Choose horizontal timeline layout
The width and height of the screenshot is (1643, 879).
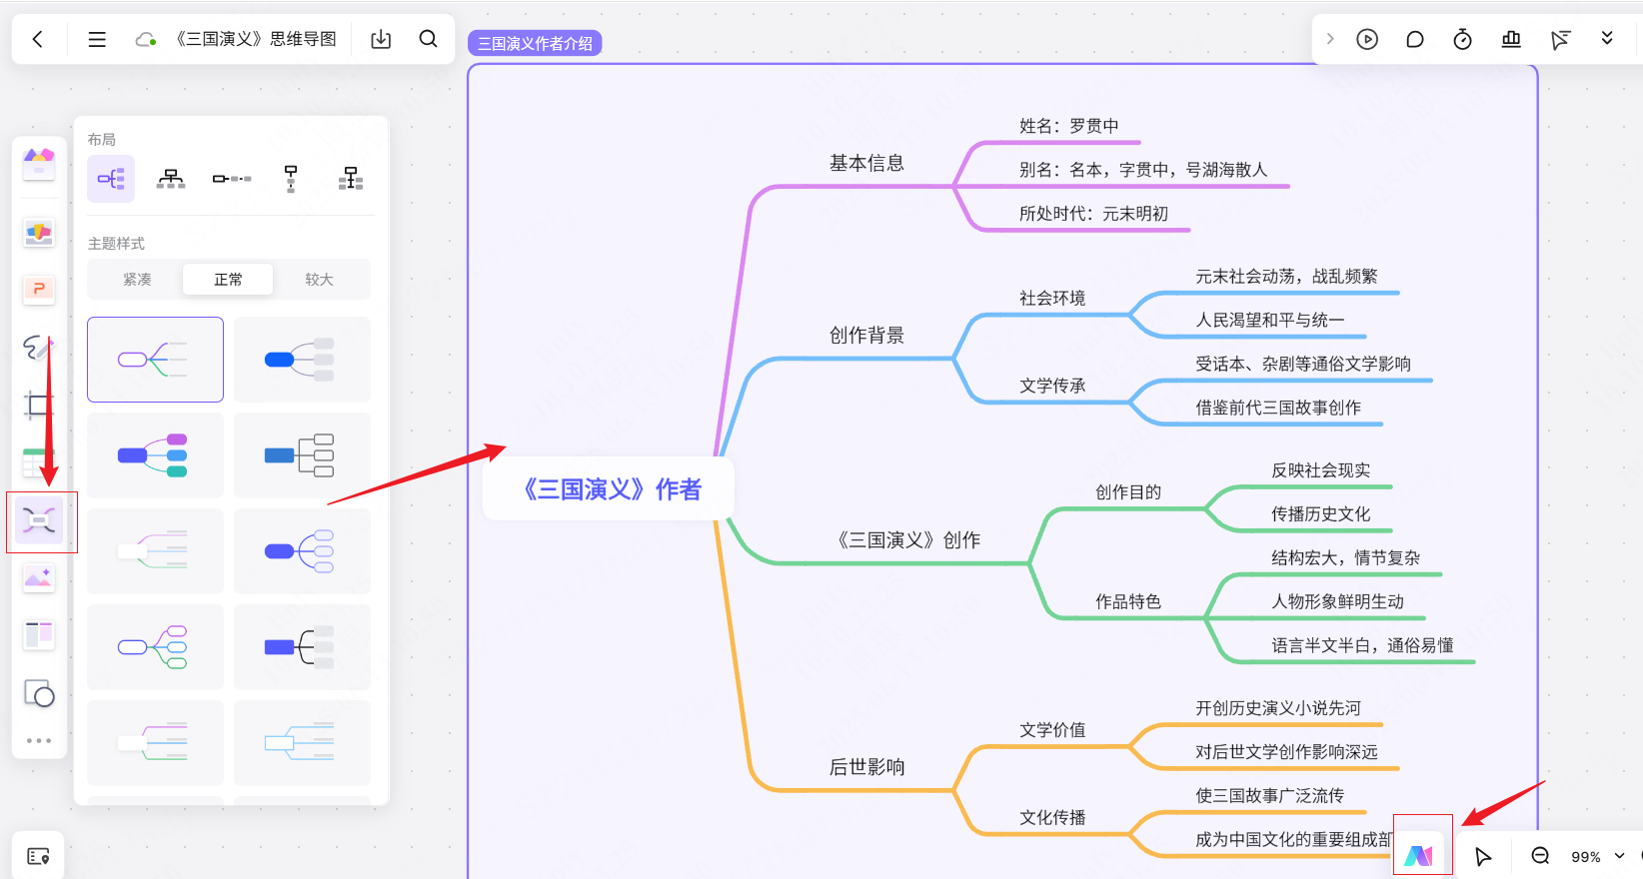(232, 179)
